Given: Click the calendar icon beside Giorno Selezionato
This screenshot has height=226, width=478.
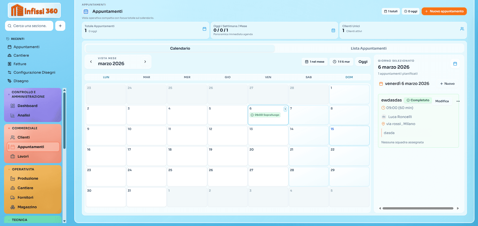Looking at the screenshot, I should pyautogui.click(x=455, y=64).
